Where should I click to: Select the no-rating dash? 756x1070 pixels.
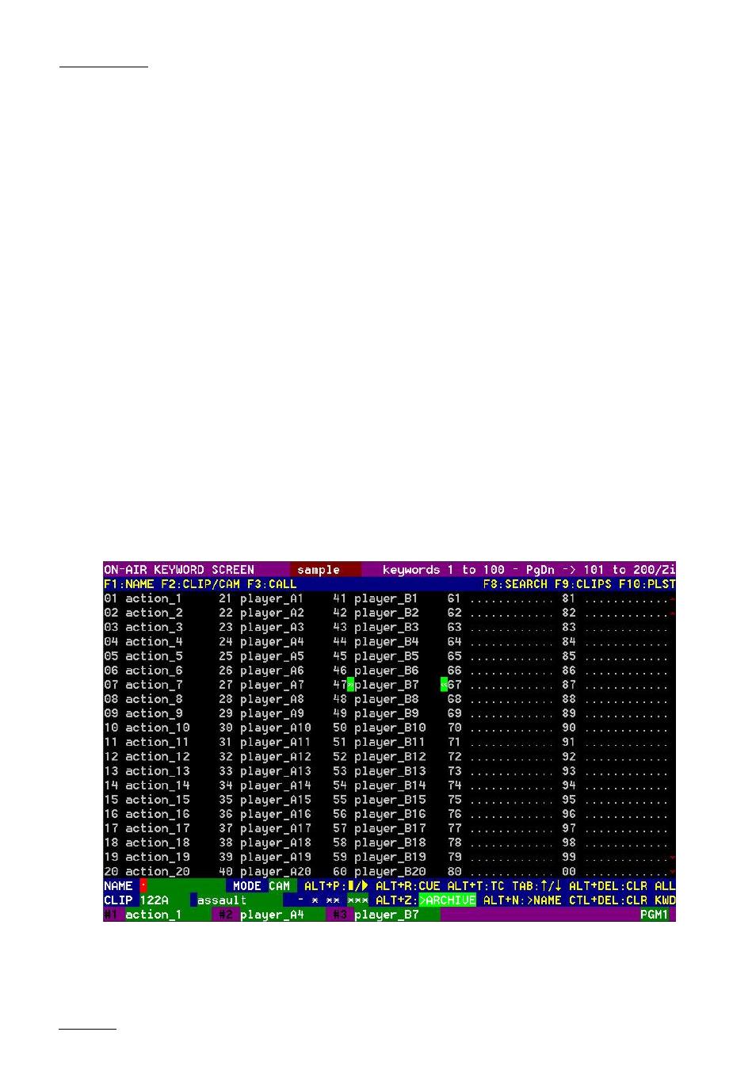pos(300,900)
